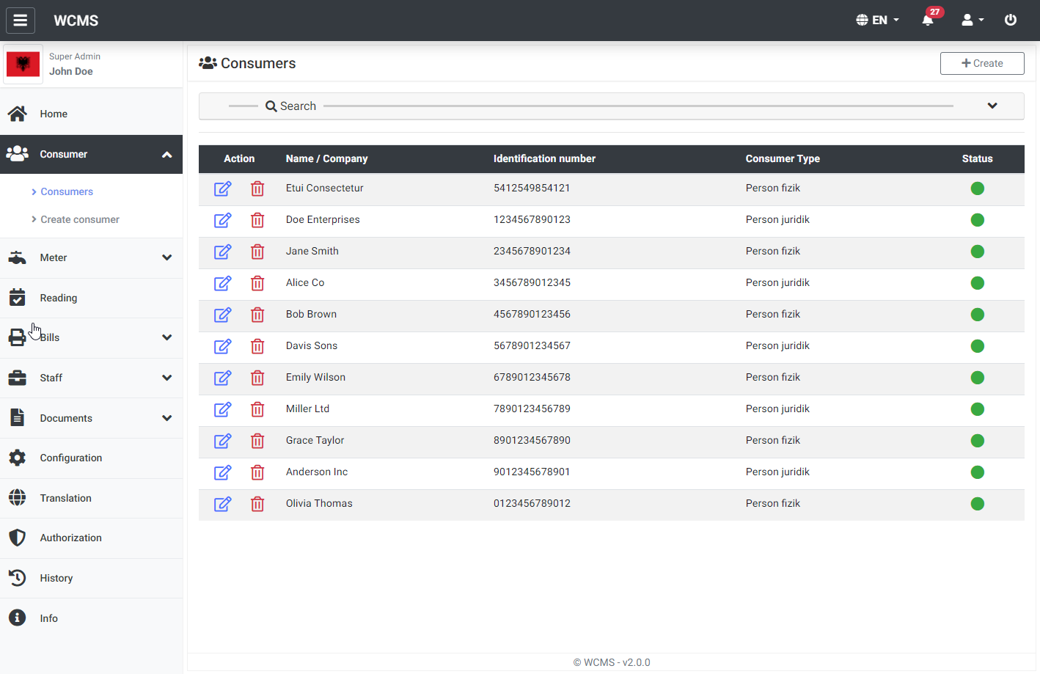
Task: Click identification number 6789012345678
Action: [x=532, y=377]
